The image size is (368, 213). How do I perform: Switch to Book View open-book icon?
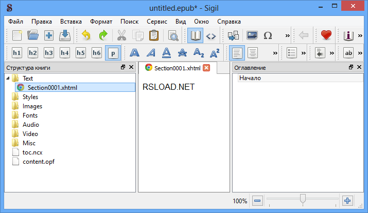click(x=195, y=35)
